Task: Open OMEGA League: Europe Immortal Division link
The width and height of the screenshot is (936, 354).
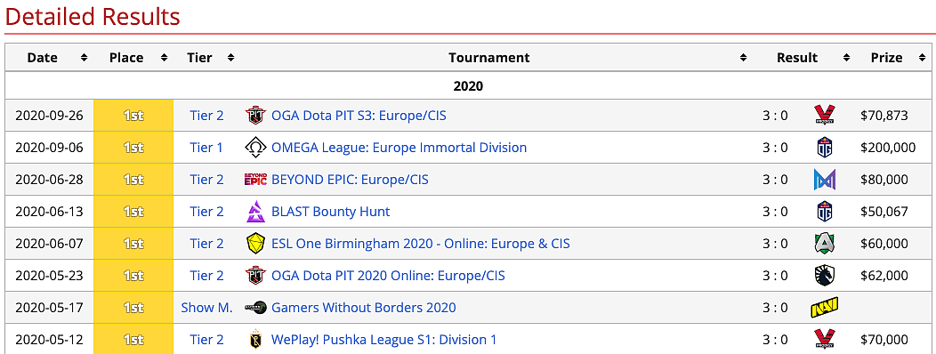Action: (x=399, y=148)
